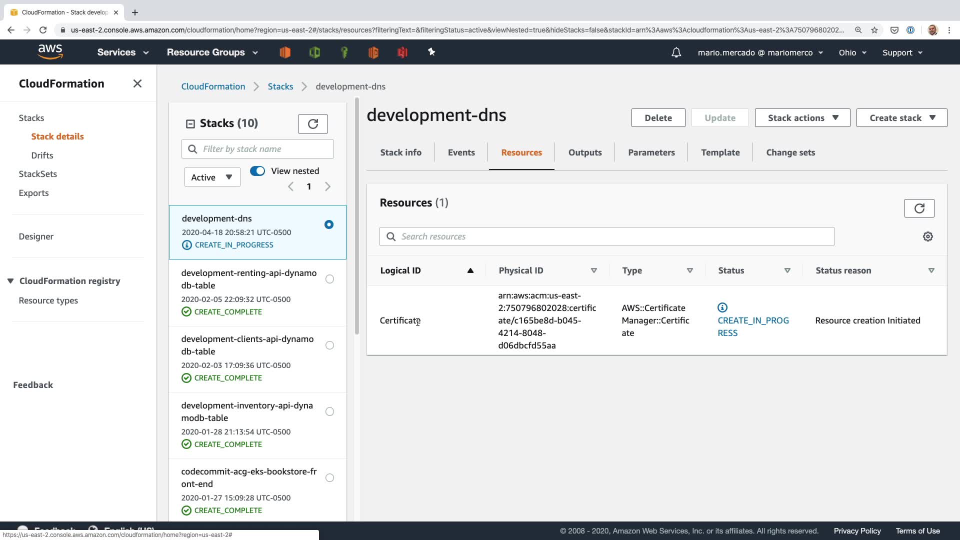Open the Template tab

[x=720, y=152]
